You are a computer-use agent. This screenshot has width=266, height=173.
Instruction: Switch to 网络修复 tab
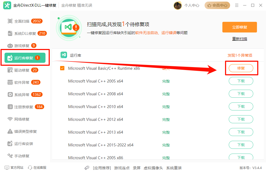(25, 119)
